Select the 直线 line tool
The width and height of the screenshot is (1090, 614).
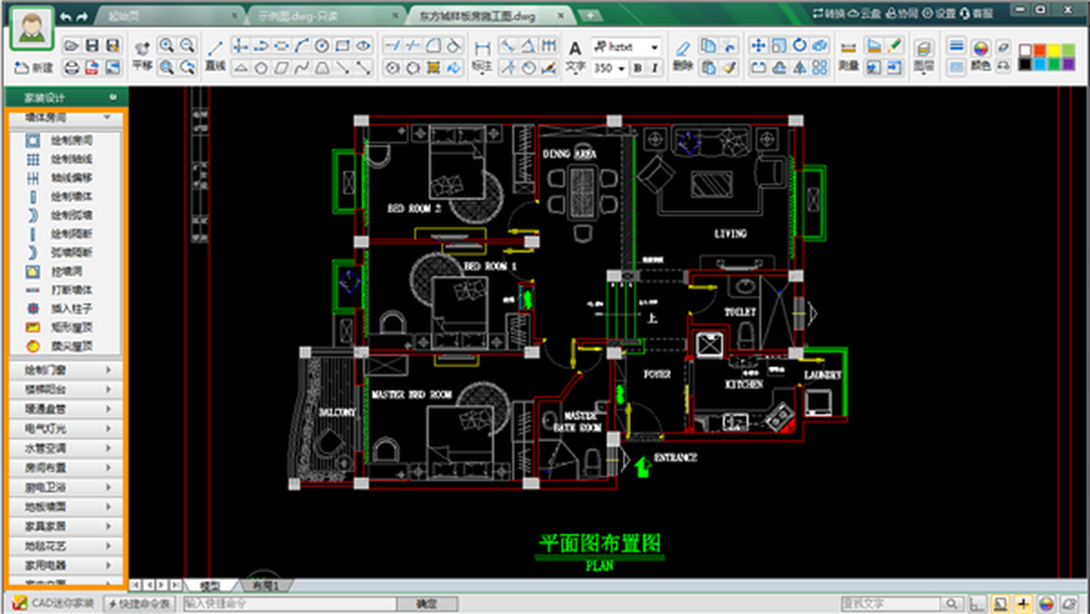tap(214, 55)
